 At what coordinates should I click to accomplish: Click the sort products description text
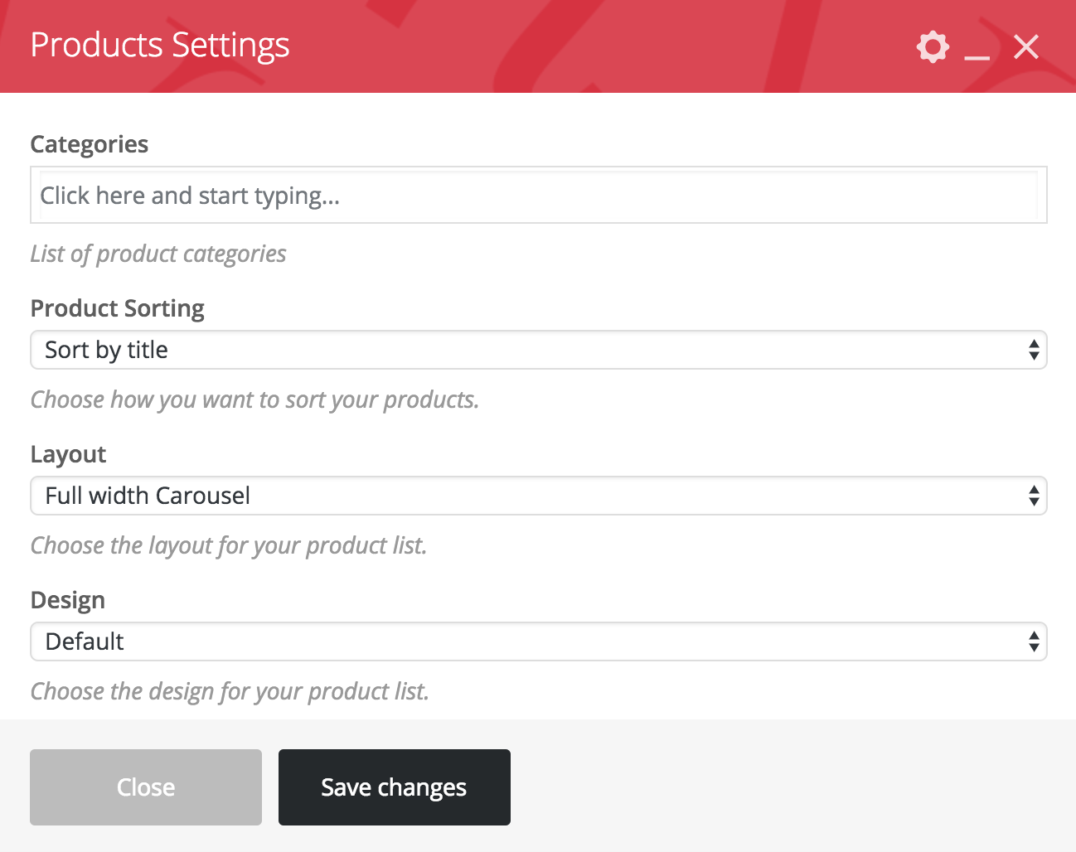point(254,399)
